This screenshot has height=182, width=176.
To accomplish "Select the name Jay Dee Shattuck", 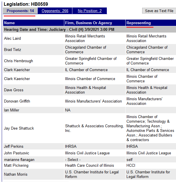I will tap(19, 128).
